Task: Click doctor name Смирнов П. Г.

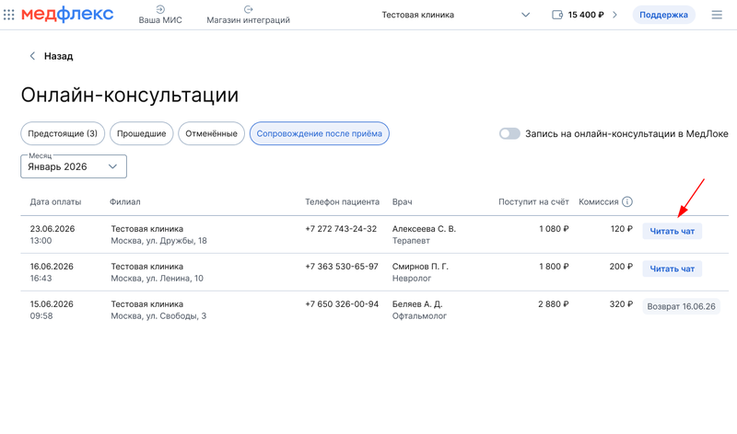Action: click(x=420, y=267)
